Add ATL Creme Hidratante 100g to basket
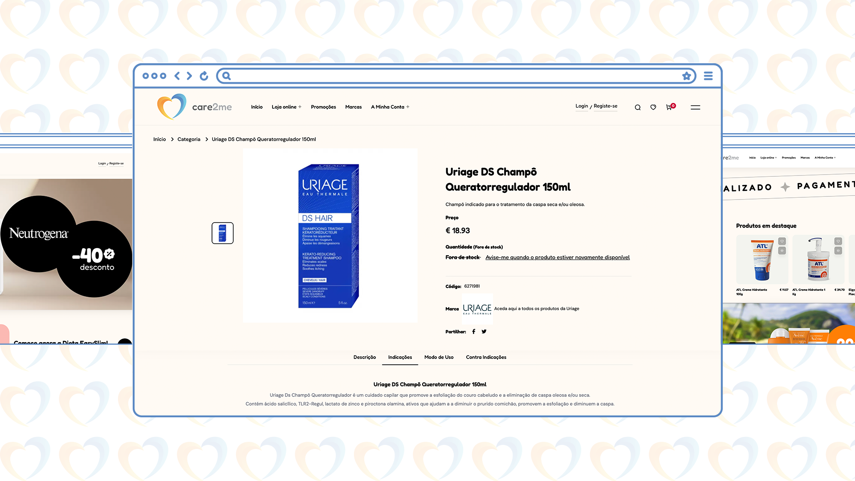Screen dimensions: 855x481 [x=782, y=251]
